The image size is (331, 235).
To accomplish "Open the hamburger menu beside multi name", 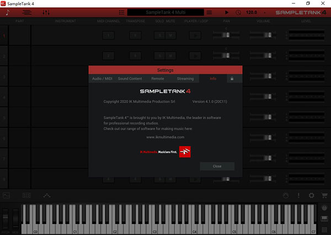I will click(209, 13).
